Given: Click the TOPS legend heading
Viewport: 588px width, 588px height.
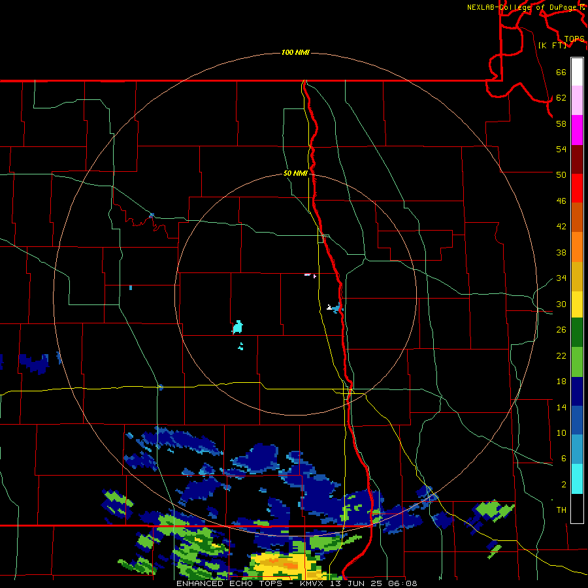Looking at the screenshot, I should 574,39.
